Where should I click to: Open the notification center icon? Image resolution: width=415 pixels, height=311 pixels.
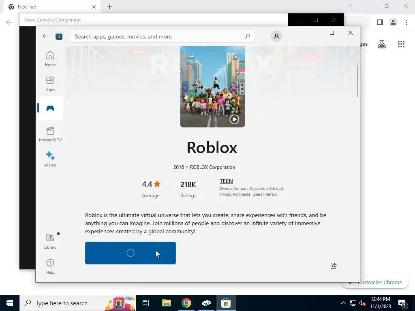[402, 303]
